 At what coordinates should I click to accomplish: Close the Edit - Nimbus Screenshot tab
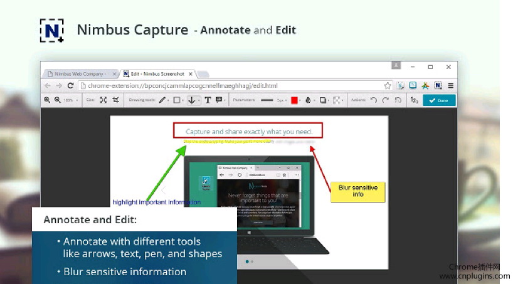[191, 74]
